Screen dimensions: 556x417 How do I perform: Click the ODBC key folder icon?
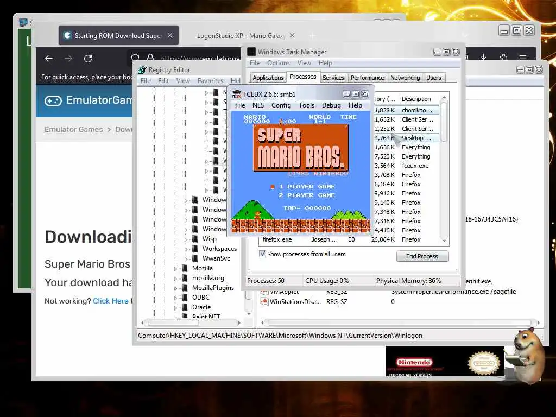click(x=185, y=298)
